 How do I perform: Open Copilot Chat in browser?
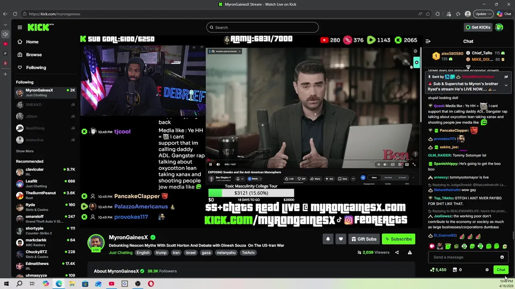coord(504,14)
